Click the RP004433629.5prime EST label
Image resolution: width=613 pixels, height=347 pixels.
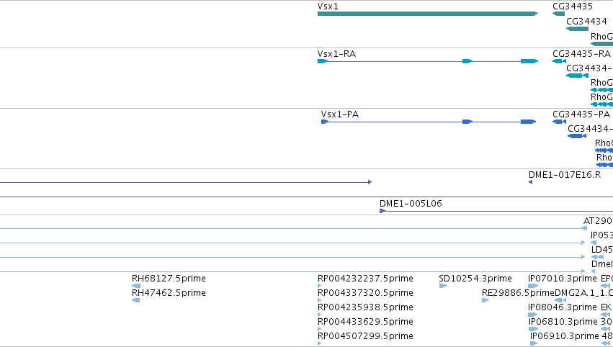pos(365,322)
